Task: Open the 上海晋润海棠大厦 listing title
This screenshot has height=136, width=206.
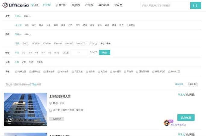Action: 60,97
